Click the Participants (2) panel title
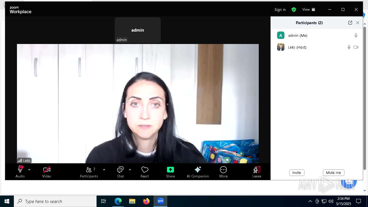The image size is (368, 207). coord(309,23)
